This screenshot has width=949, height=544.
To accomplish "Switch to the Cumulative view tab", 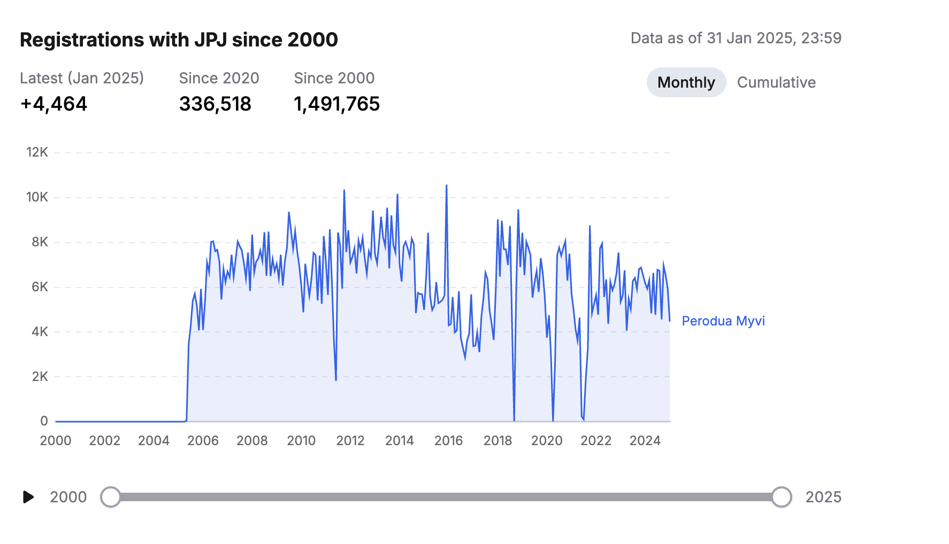I will (x=776, y=82).
